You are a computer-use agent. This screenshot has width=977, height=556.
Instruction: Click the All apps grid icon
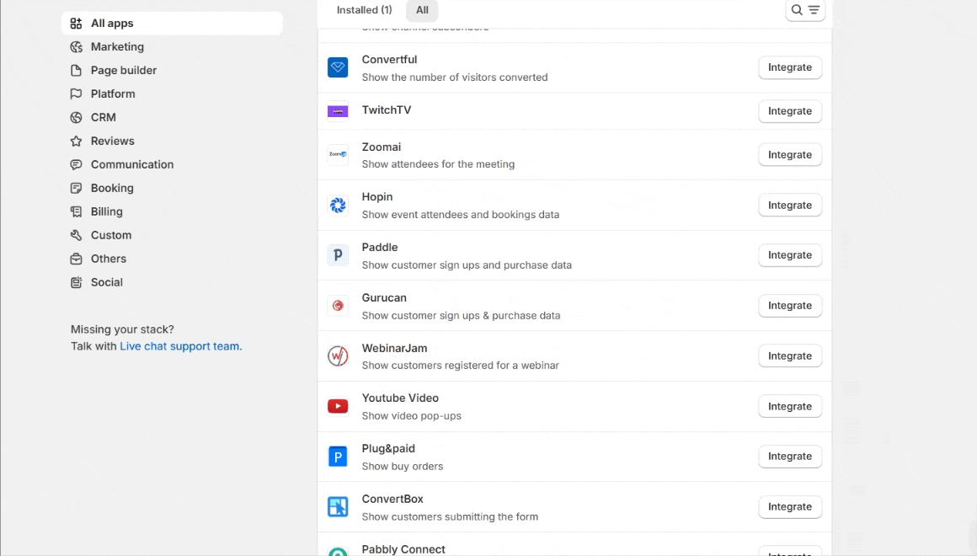click(76, 23)
